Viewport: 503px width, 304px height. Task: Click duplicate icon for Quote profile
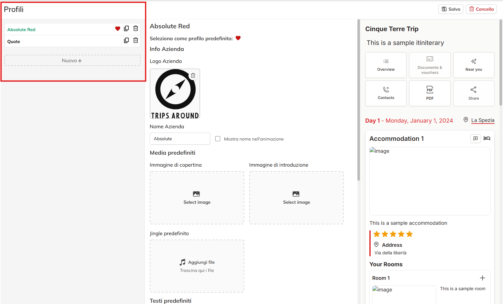[x=126, y=41]
